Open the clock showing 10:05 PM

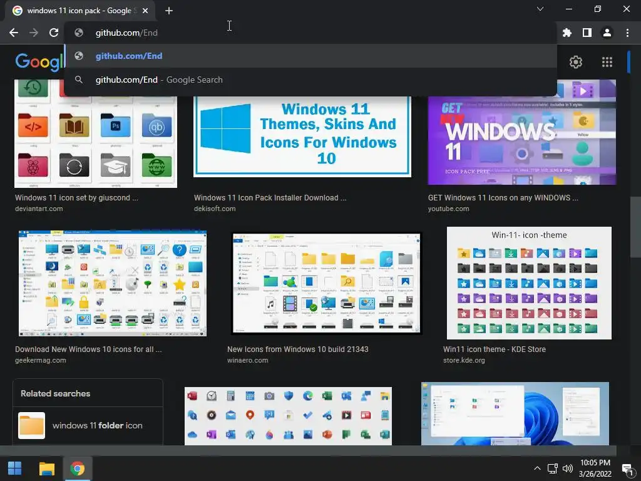595,468
